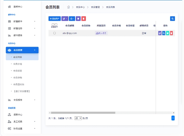Open 面板中心 in the sidebar

coord(18,7)
